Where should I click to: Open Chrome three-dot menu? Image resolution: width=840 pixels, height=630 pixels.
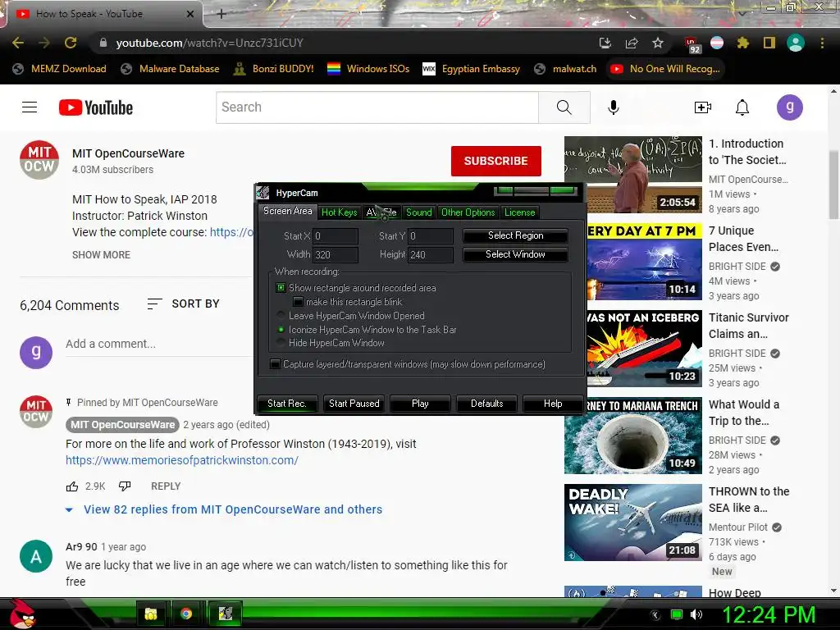(x=822, y=43)
